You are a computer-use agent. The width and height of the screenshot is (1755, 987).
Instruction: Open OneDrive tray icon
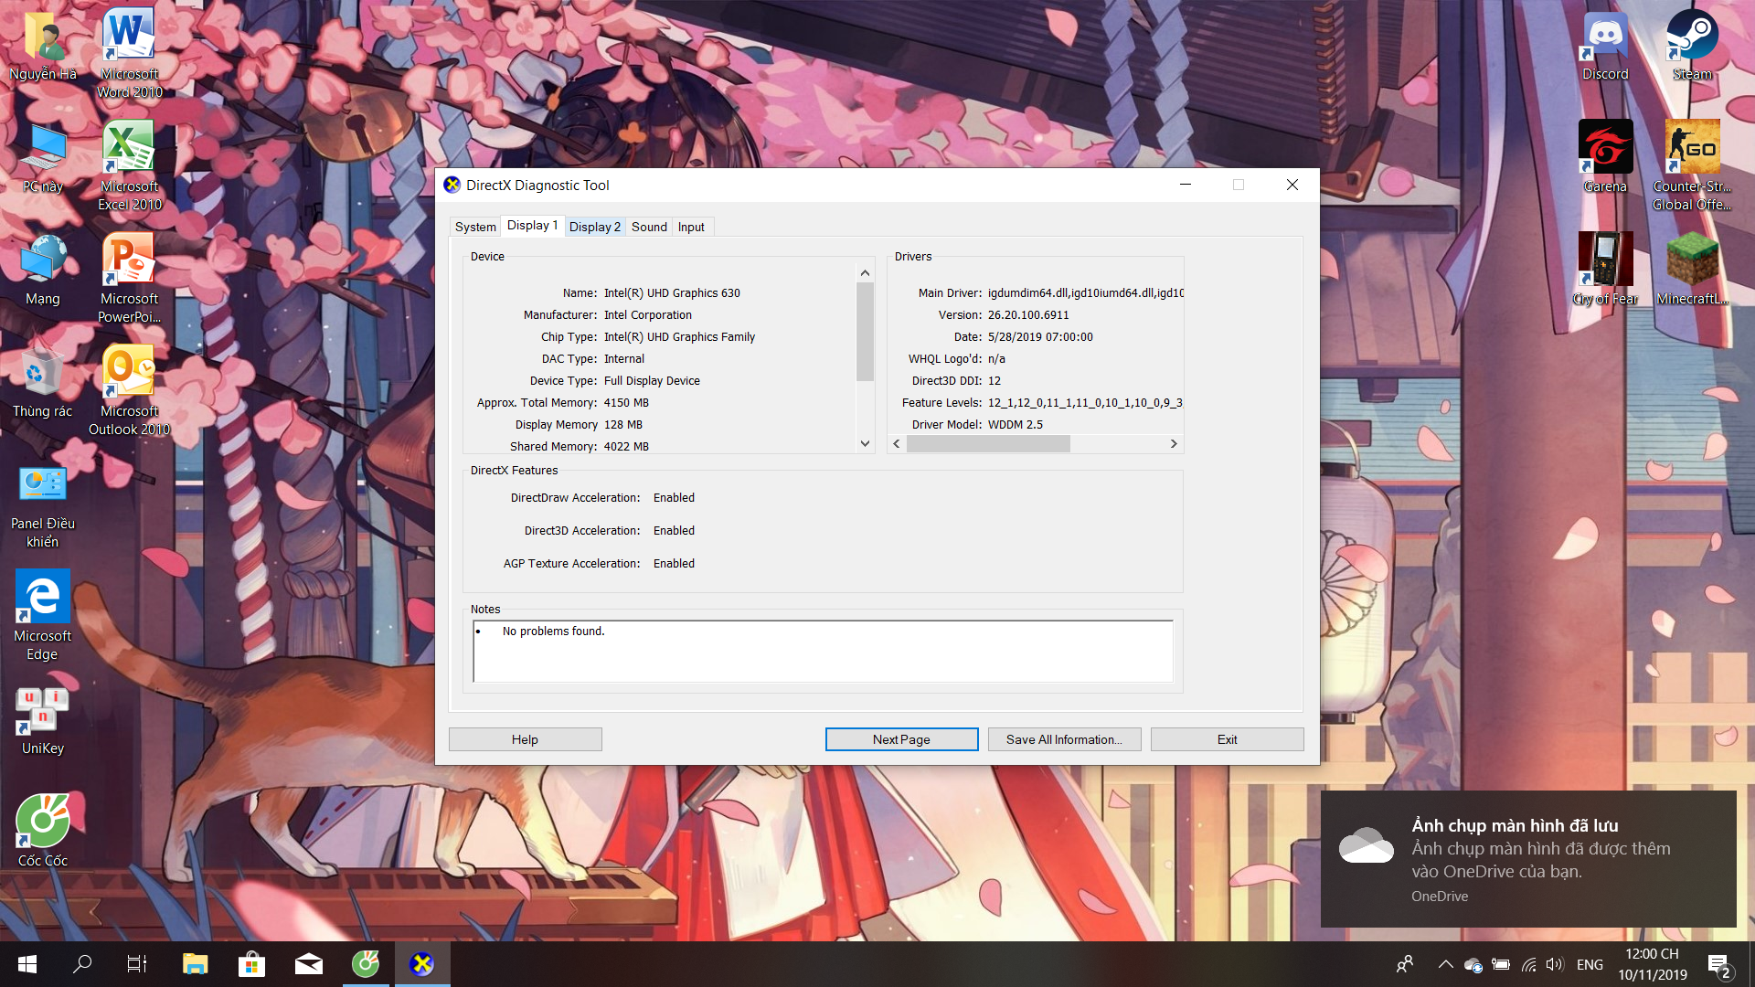pyautogui.click(x=1473, y=964)
